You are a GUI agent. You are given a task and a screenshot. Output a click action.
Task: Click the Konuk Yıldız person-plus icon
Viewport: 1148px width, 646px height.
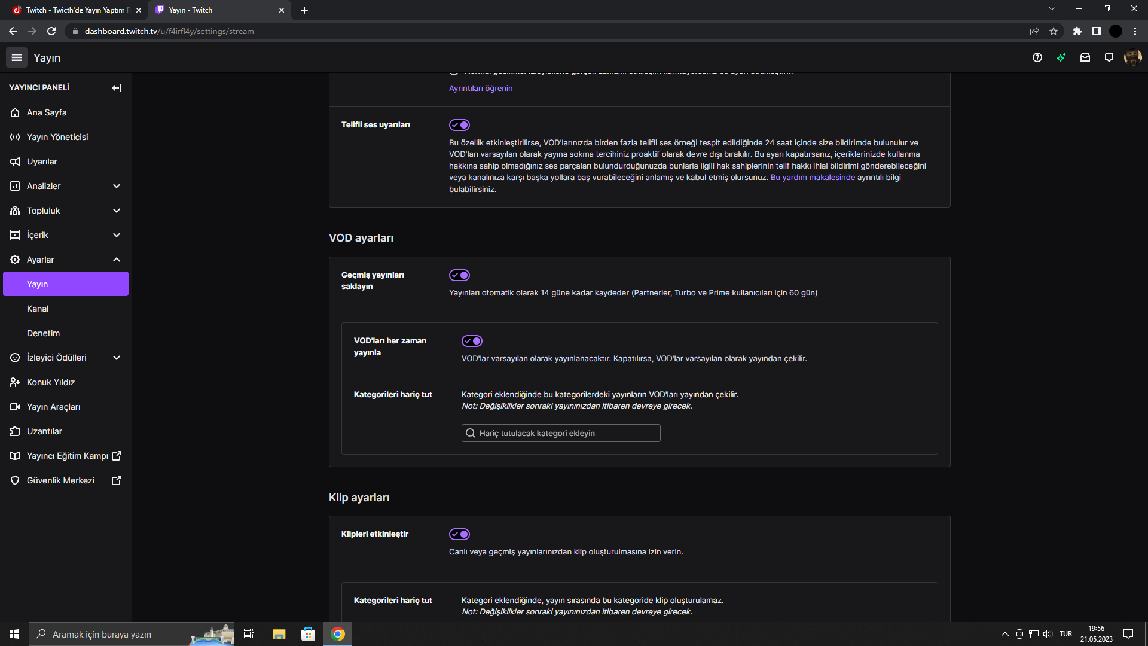(x=15, y=382)
